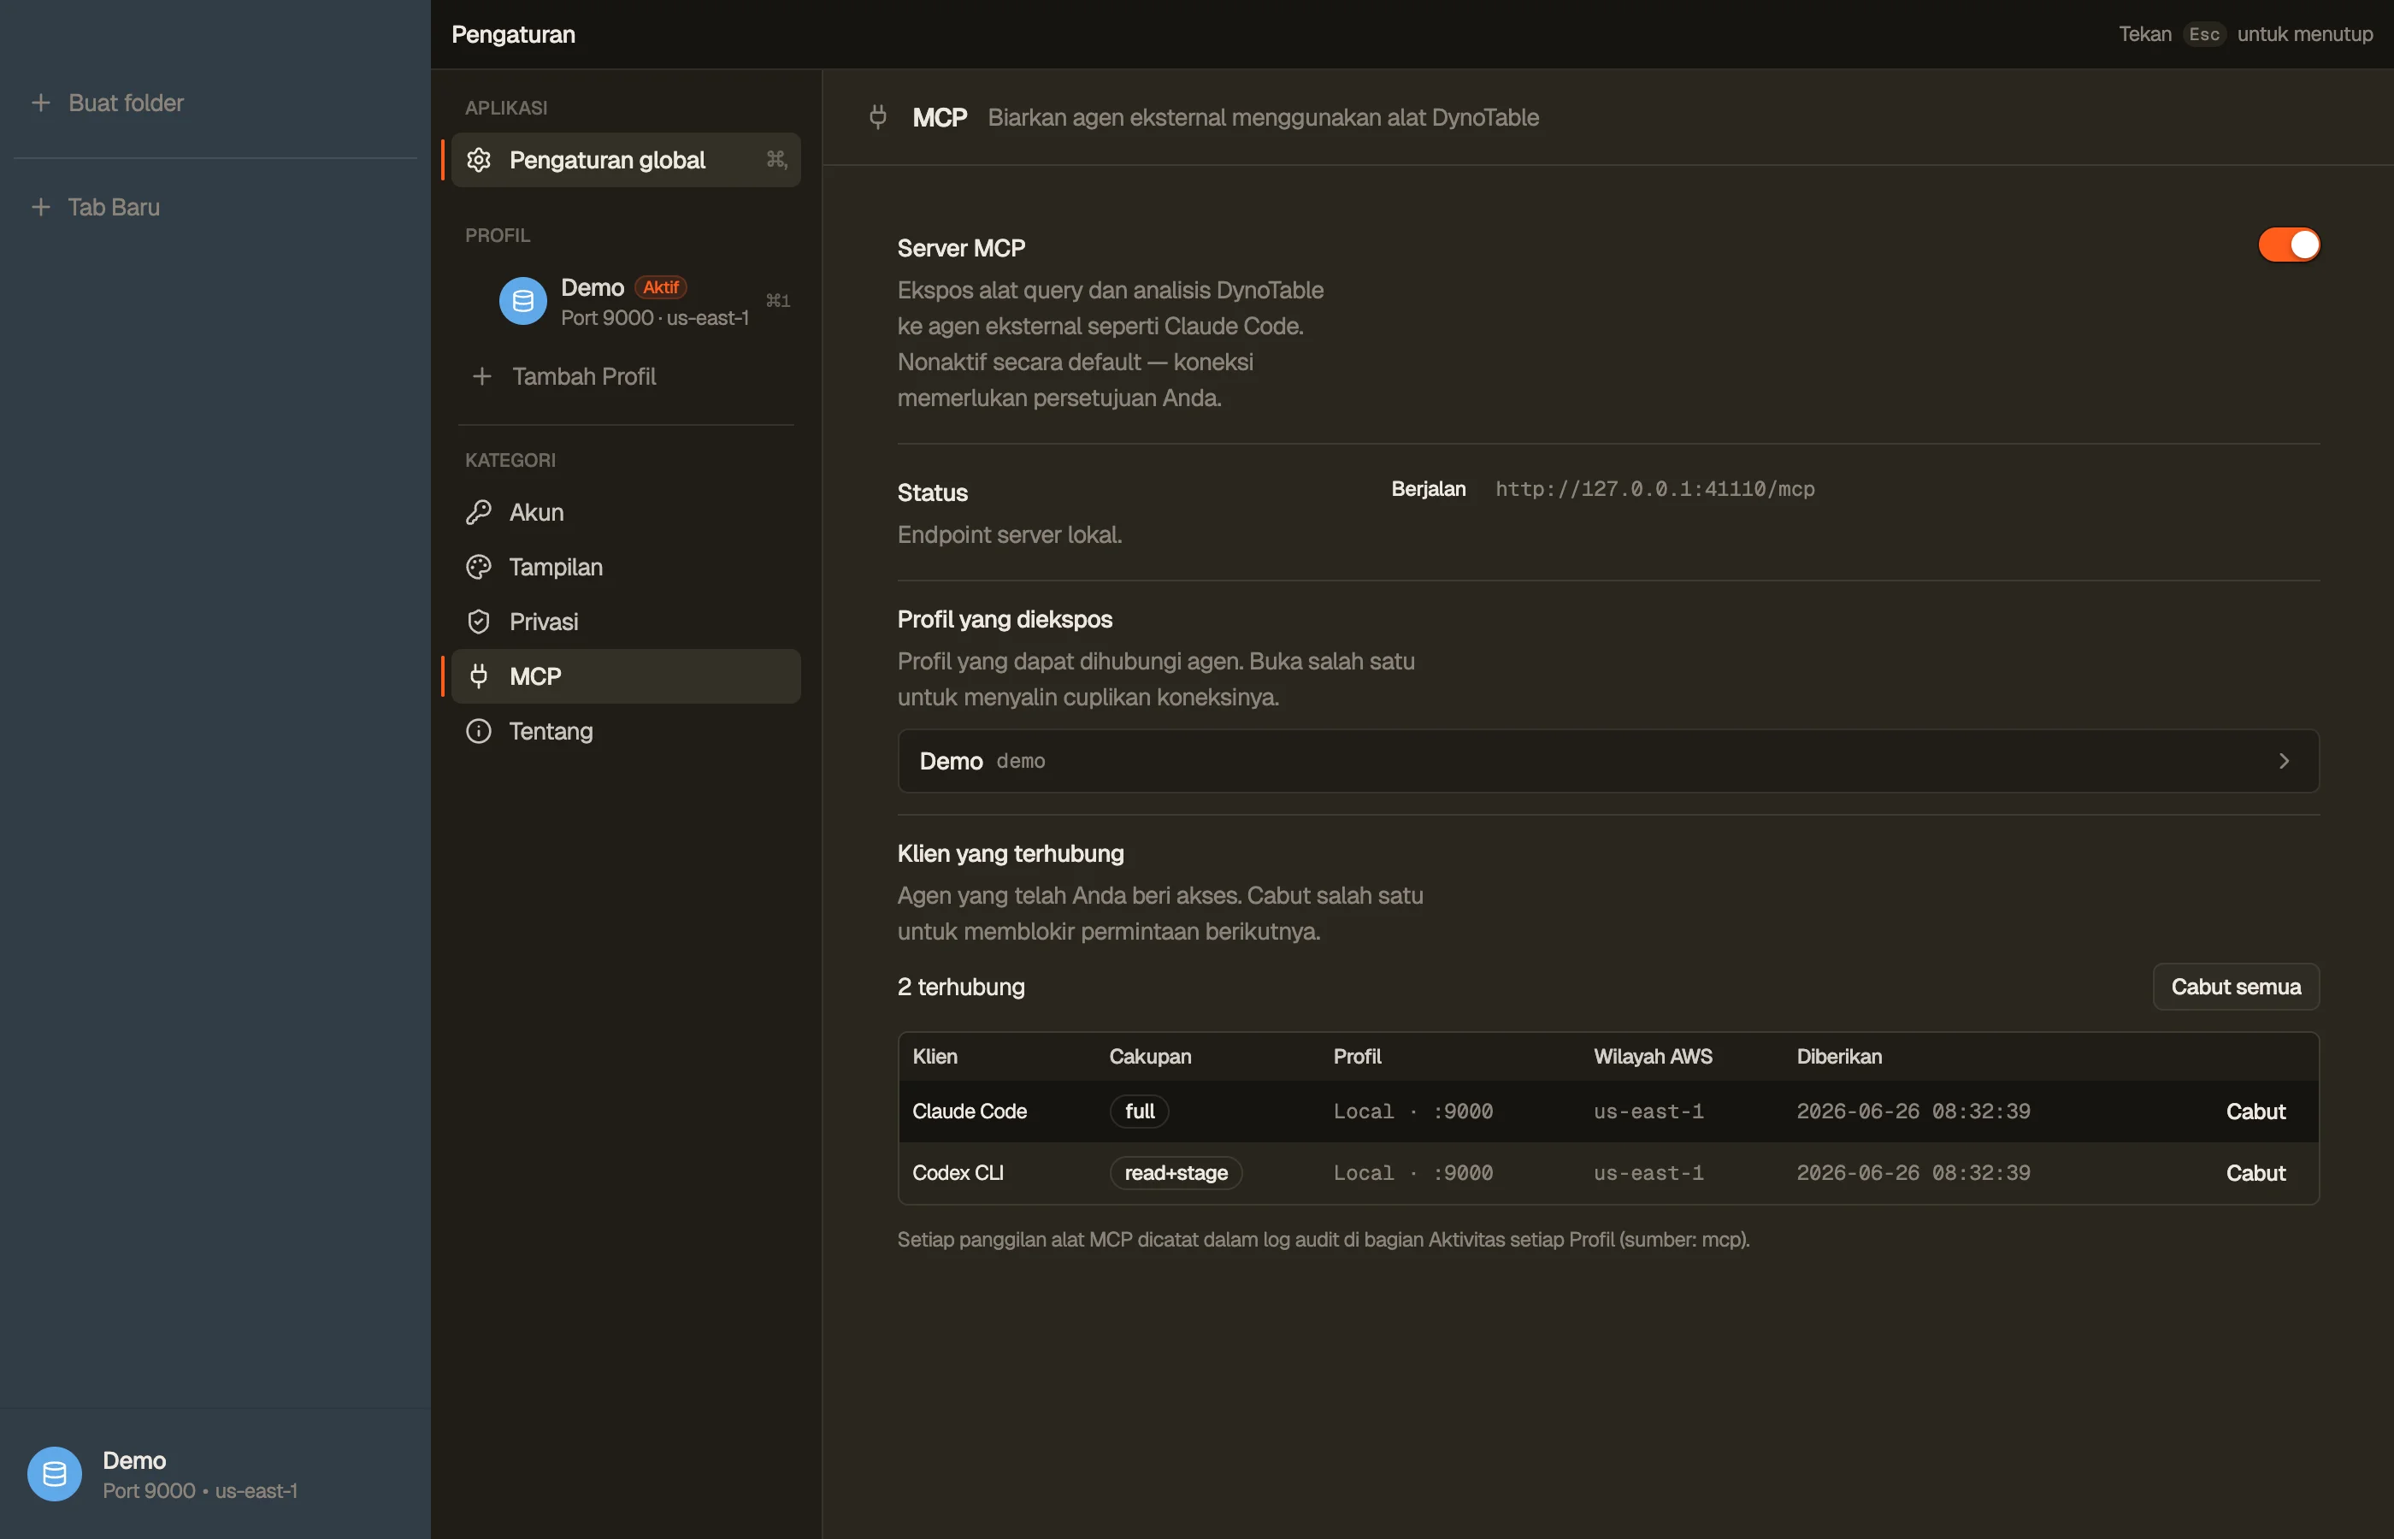This screenshot has height=1539, width=2394.
Task: Click Tab Baru in the sidebar
Action: pyautogui.click(x=114, y=207)
